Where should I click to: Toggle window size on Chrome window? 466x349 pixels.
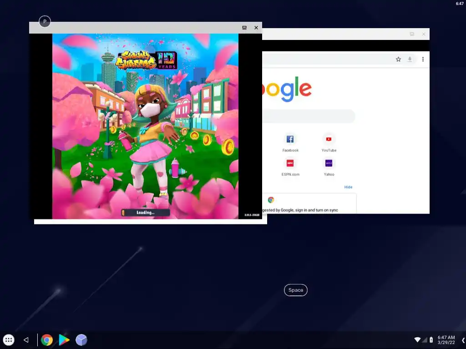point(412,34)
